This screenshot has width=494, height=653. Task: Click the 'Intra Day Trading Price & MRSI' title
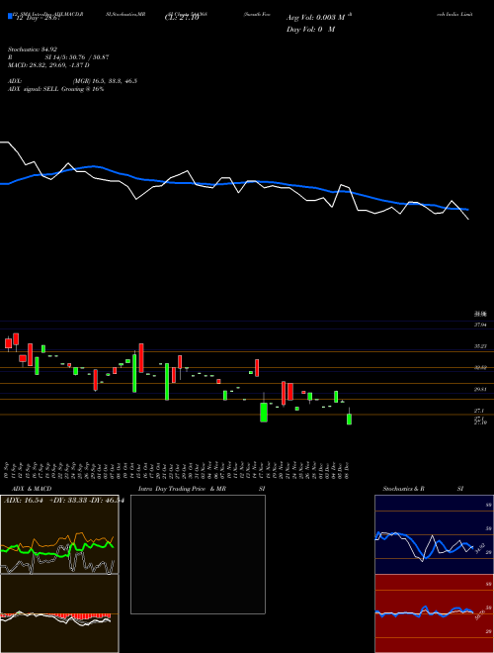pyautogui.click(x=202, y=489)
